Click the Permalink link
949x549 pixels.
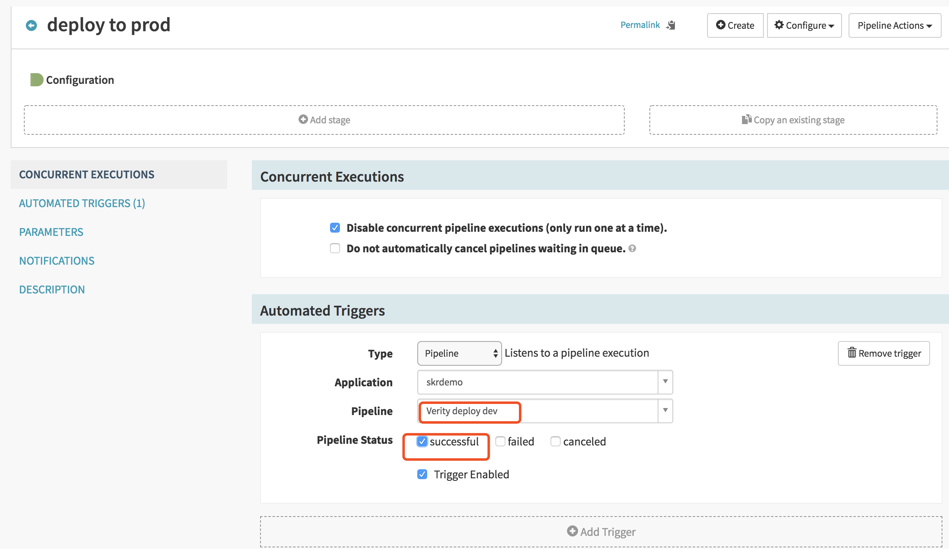point(640,25)
